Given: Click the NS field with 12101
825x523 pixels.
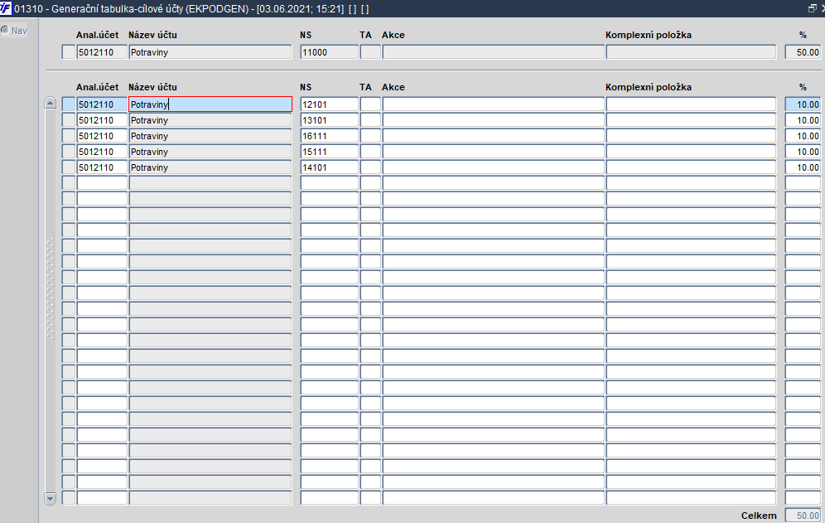Looking at the screenshot, I should (x=330, y=104).
